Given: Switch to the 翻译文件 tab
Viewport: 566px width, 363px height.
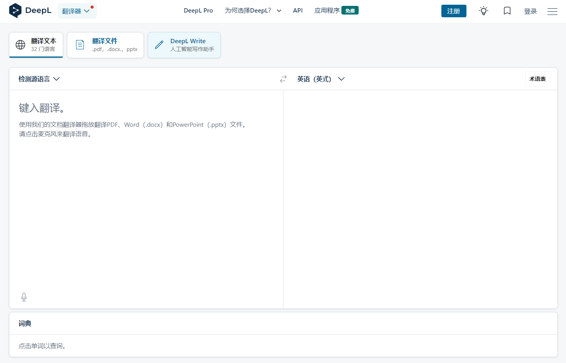Looking at the screenshot, I should [x=105, y=45].
